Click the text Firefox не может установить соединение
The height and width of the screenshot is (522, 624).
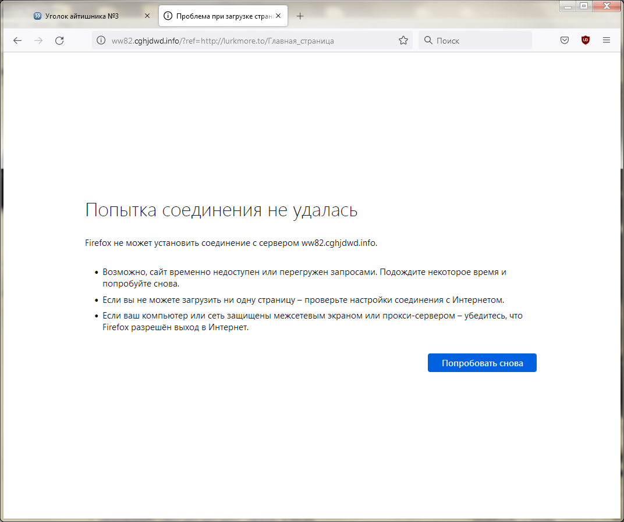point(231,243)
